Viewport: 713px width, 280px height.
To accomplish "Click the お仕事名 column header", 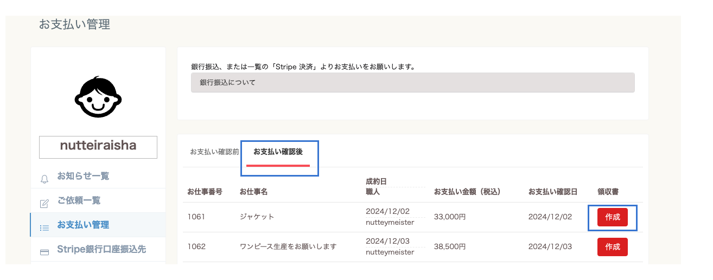I will coord(253,192).
